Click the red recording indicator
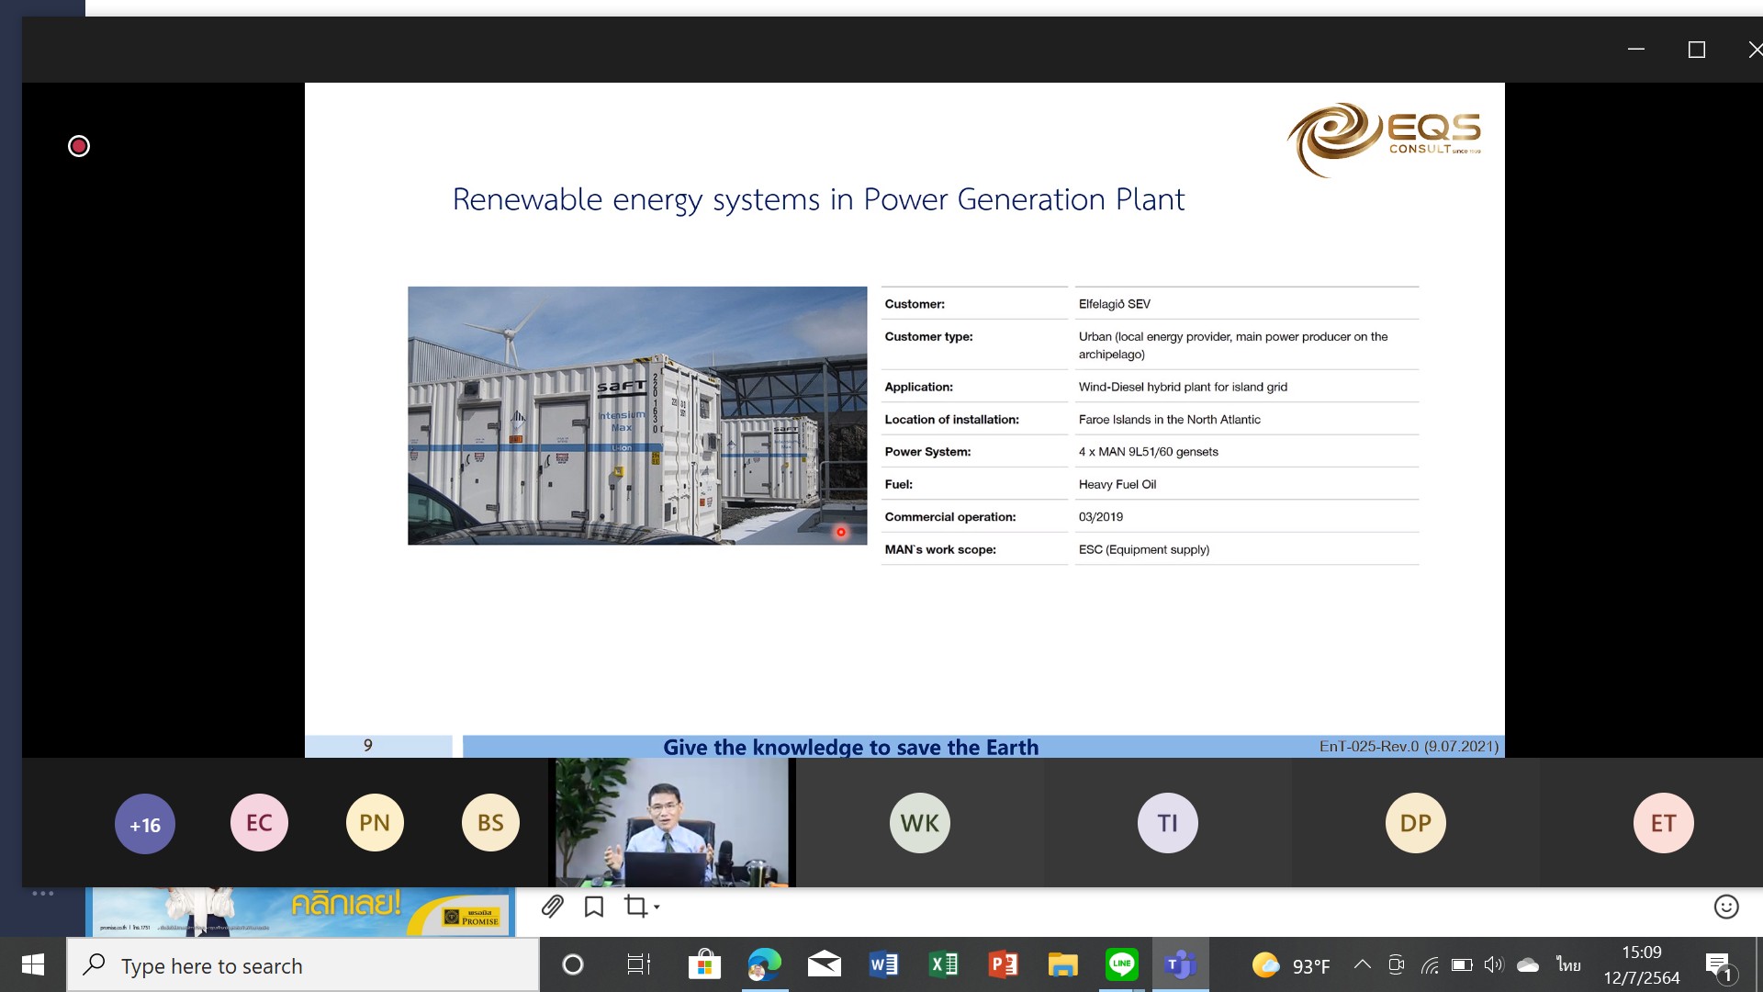Image resolution: width=1763 pixels, height=992 pixels. coord(79,146)
